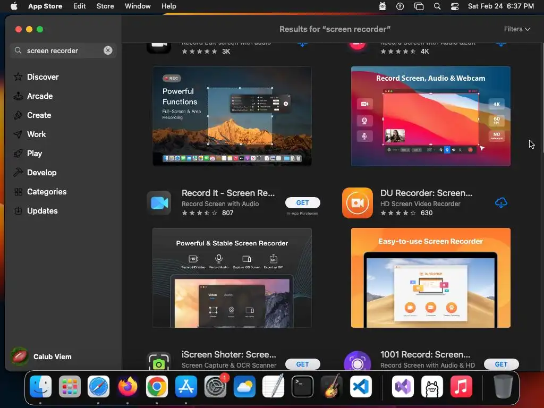Screen dimensions: 544x408
Task: View Easy-to-use Screen Recorder preview
Action: (430, 277)
